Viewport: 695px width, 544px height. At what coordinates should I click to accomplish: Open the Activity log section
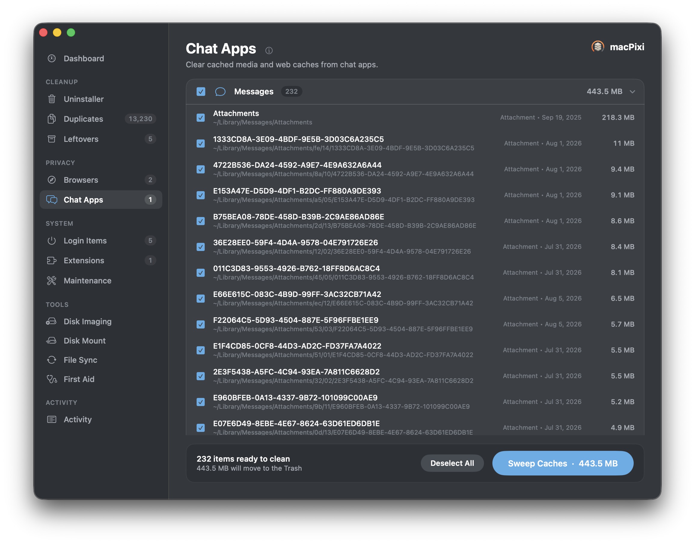tap(101, 420)
